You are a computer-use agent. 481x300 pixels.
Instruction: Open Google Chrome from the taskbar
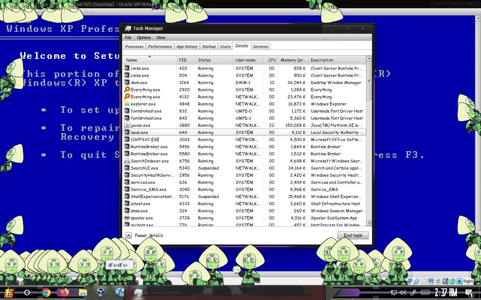pos(46,292)
